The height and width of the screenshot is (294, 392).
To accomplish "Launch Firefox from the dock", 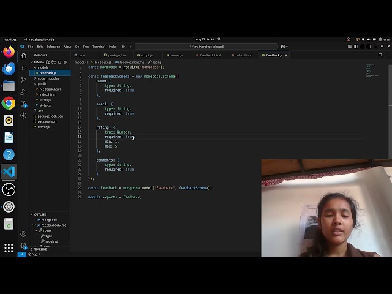I will (9, 51).
